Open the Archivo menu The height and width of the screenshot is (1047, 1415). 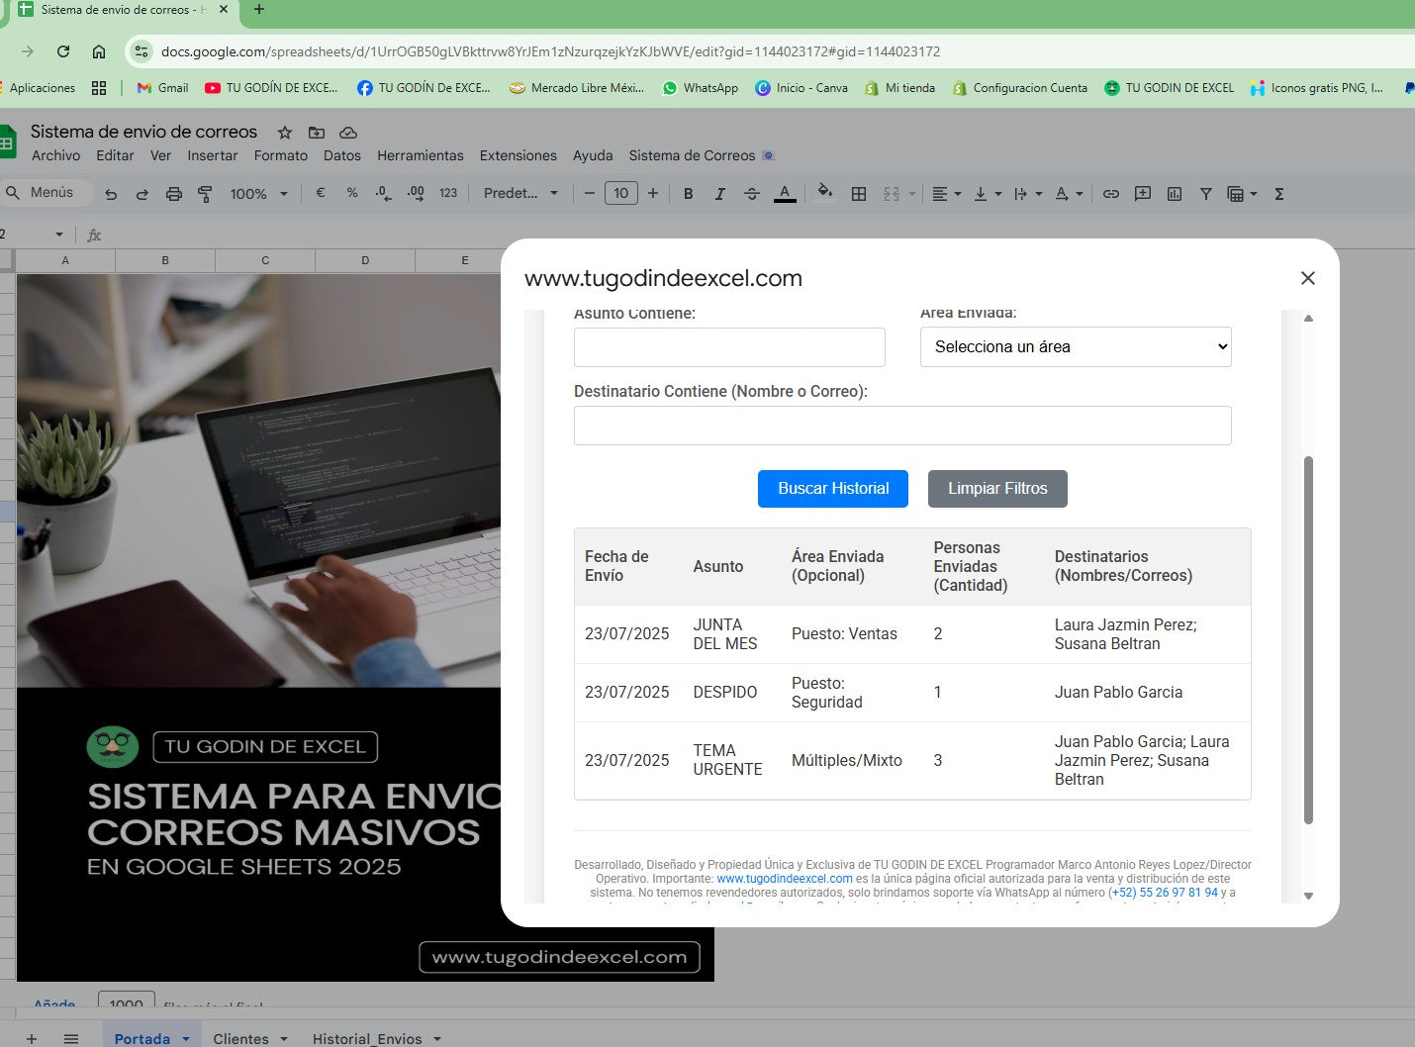point(55,155)
